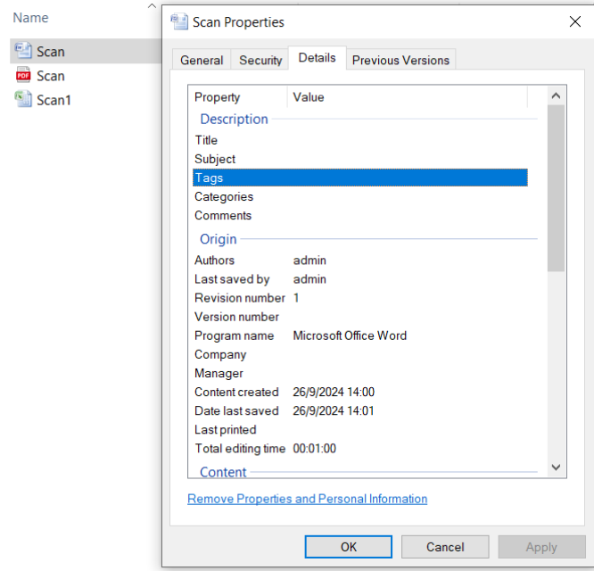The height and width of the screenshot is (571, 594).
Task: Click the Word document icon for Scan
Action: click(23, 51)
